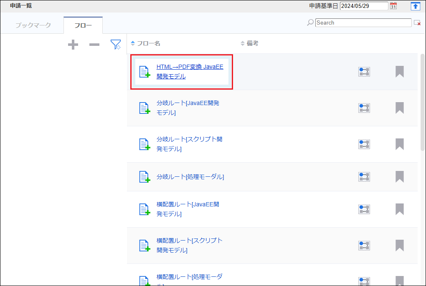Open the 横配置ルート[JavaEE開発モデル] link
426x286 pixels.
coord(188,209)
